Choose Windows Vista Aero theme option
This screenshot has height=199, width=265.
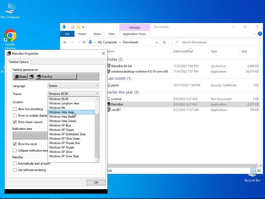(x=71, y=112)
